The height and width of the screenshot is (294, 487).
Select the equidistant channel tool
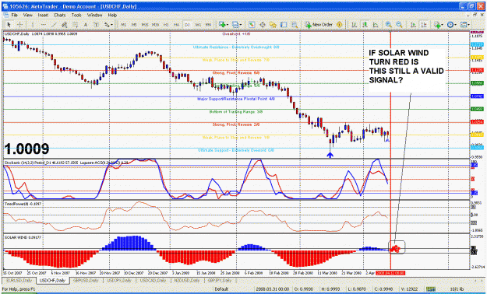tap(65, 25)
